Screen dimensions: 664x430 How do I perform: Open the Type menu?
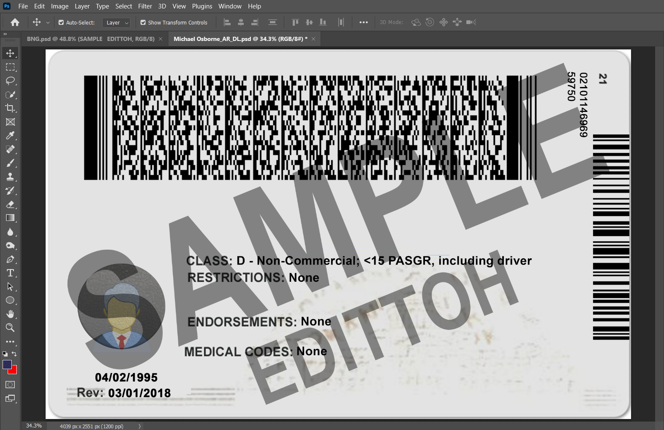(102, 6)
